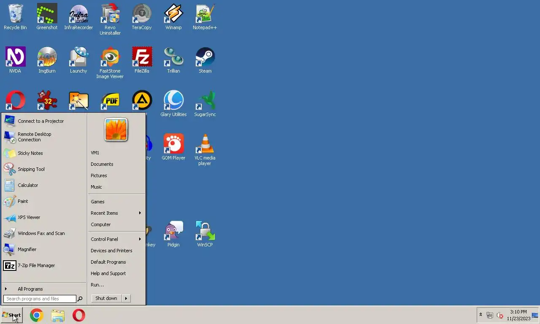This screenshot has width=540, height=324.
Task: Select the WinSCP desktop icon
Action: pyautogui.click(x=205, y=234)
